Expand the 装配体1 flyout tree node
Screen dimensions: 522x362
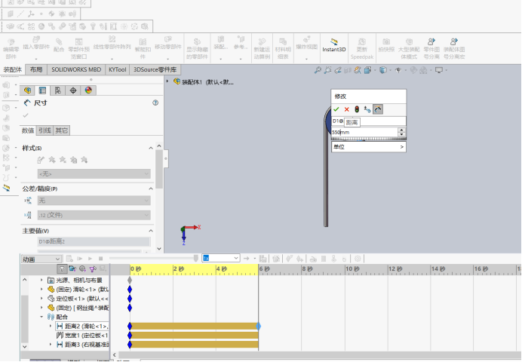(167, 81)
